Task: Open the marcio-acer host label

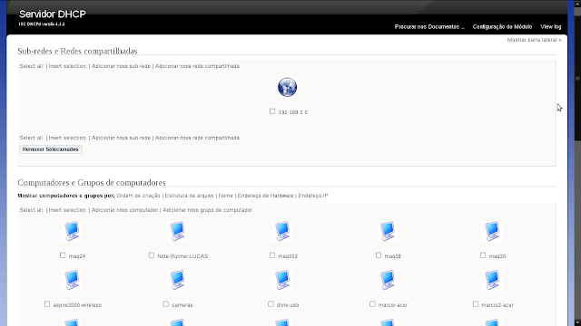Action: (x=393, y=305)
